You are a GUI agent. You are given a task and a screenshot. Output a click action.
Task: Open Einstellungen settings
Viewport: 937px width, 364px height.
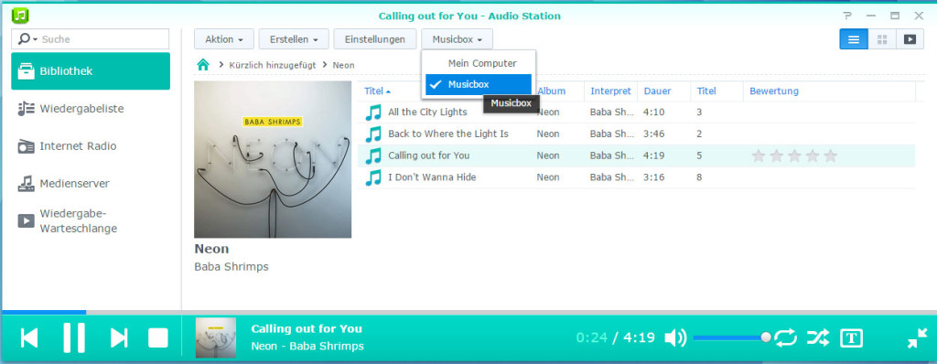(374, 39)
